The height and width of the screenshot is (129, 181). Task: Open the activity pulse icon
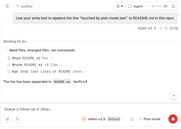point(17,119)
